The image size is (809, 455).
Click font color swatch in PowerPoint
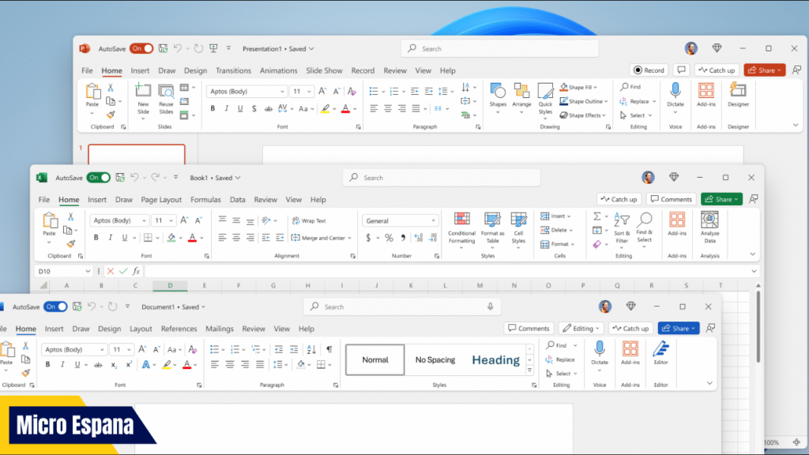(346, 109)
